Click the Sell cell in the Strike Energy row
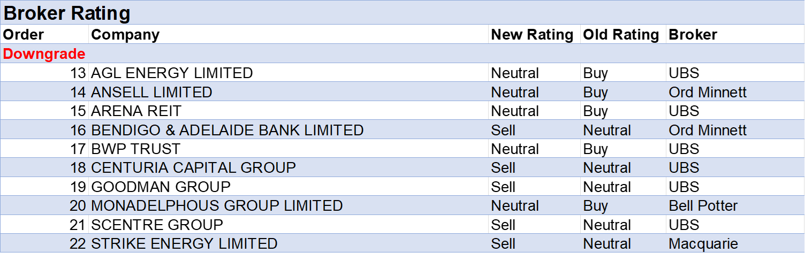Viewport: 805px width, 253px height. click(503, 244)
